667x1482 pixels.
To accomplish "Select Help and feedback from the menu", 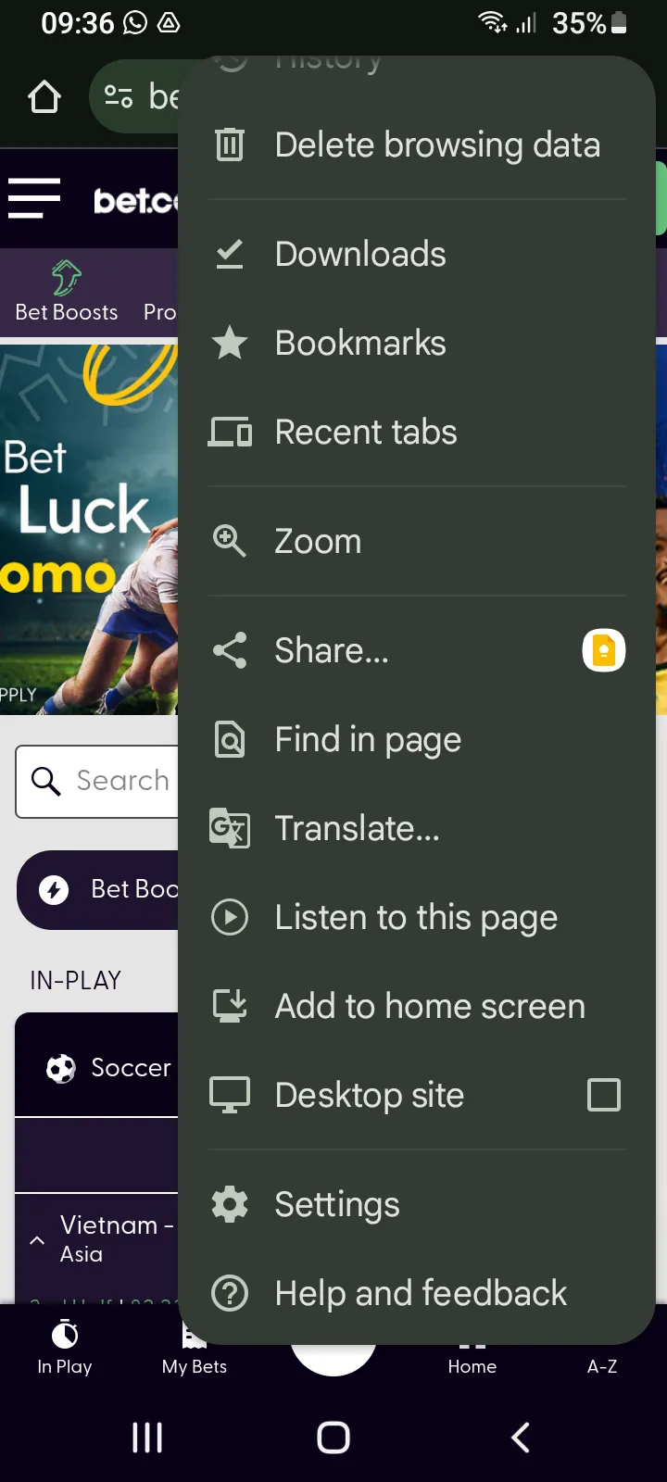I will pyautogui.click(x=419, y=1292).
